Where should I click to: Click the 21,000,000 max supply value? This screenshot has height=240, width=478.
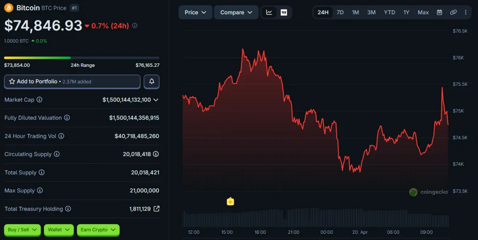tap(144, 190)
